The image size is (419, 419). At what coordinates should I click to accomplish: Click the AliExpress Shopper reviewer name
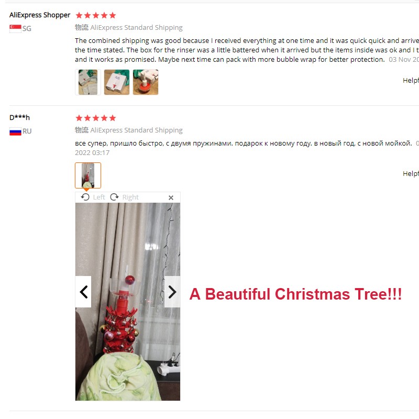point(40,15)
